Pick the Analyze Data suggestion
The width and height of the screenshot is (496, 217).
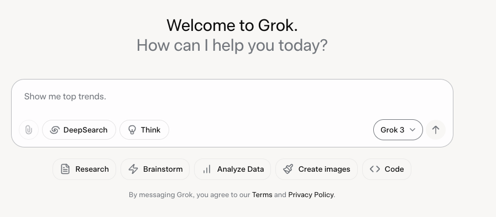point(232,169)
